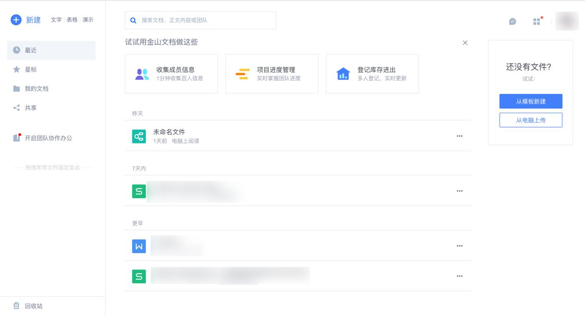
Task: Click the 从电脑上传 button
Action: click(x=531, y=120)
